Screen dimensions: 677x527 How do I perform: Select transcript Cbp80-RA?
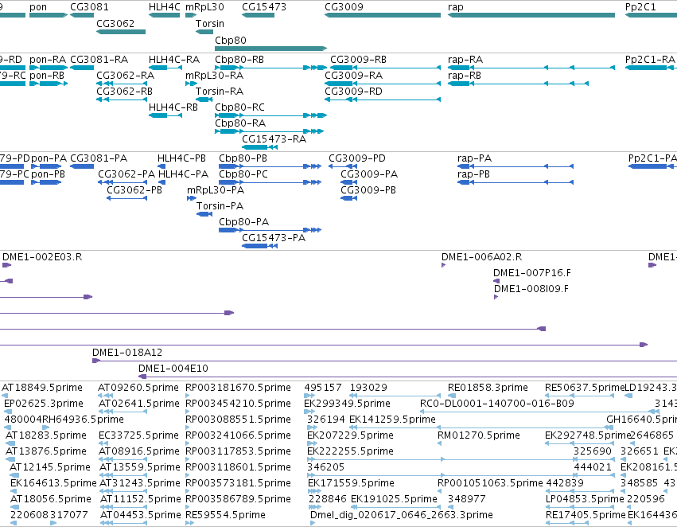pos(240,123)
